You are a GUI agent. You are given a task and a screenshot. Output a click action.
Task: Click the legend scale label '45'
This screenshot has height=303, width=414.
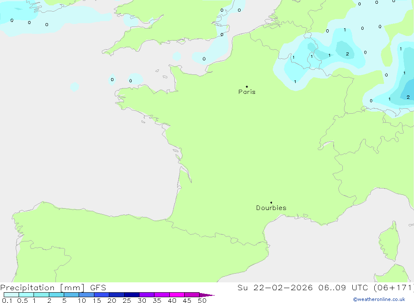(187, 301)
